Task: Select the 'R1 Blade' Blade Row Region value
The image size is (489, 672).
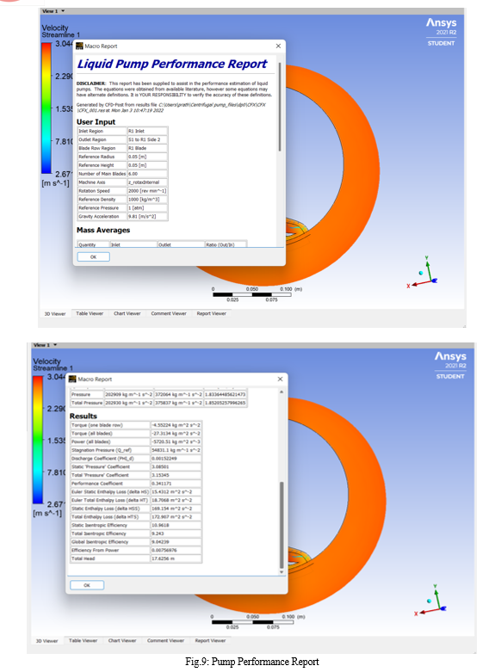Action: point(147,148)
